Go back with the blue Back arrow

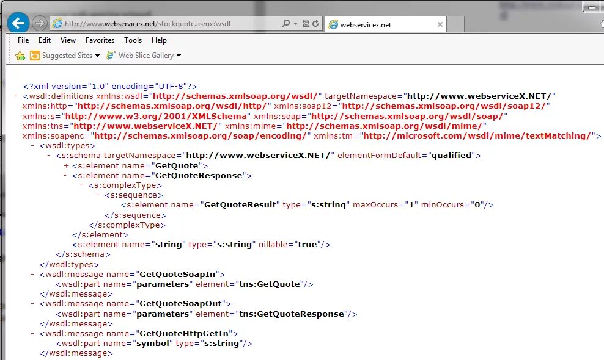pyautogui.click(x=18, y=23)
